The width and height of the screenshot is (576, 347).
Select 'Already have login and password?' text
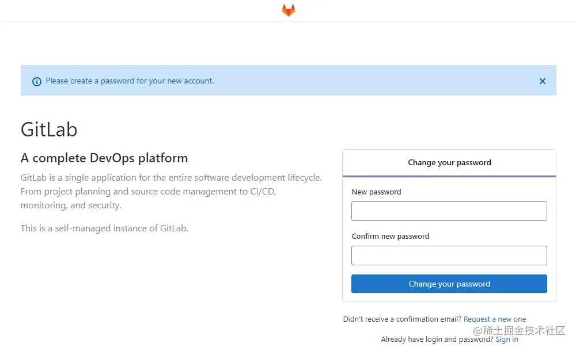(437, 340)
